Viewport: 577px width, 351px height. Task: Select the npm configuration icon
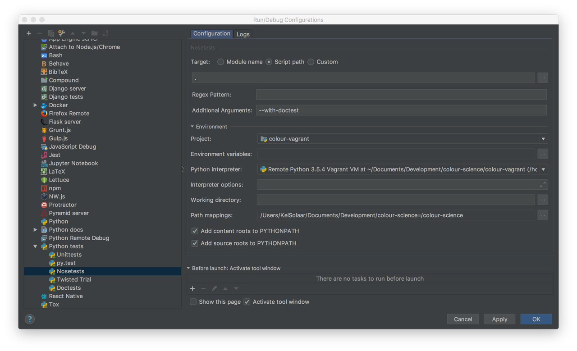44,188
